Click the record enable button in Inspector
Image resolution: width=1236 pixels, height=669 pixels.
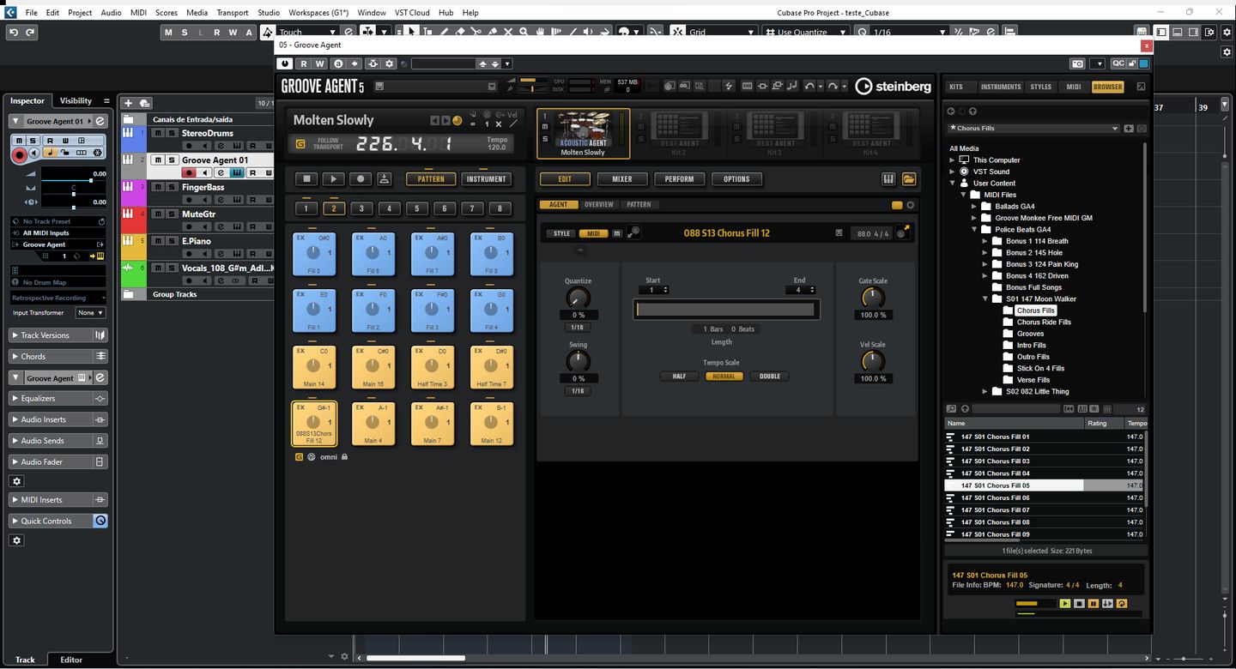click(19, 154)
